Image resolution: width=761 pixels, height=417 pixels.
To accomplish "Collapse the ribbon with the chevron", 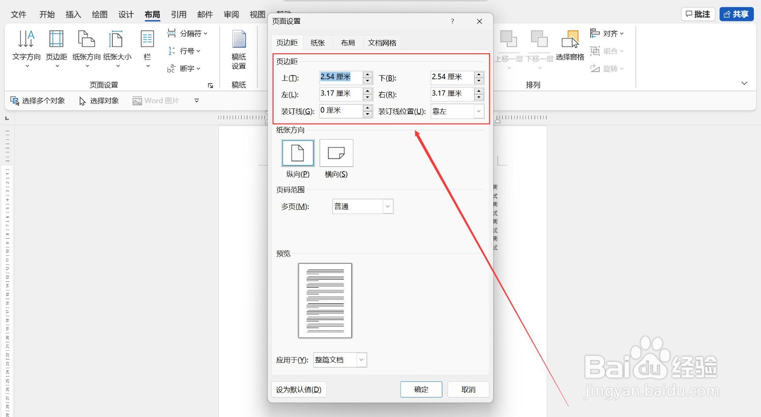I will tap(744, 83).
